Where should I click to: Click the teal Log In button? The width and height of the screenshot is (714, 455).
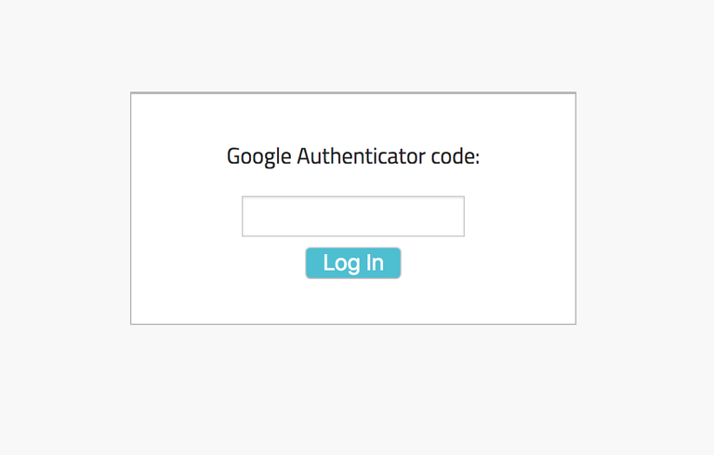click(353, 263)
